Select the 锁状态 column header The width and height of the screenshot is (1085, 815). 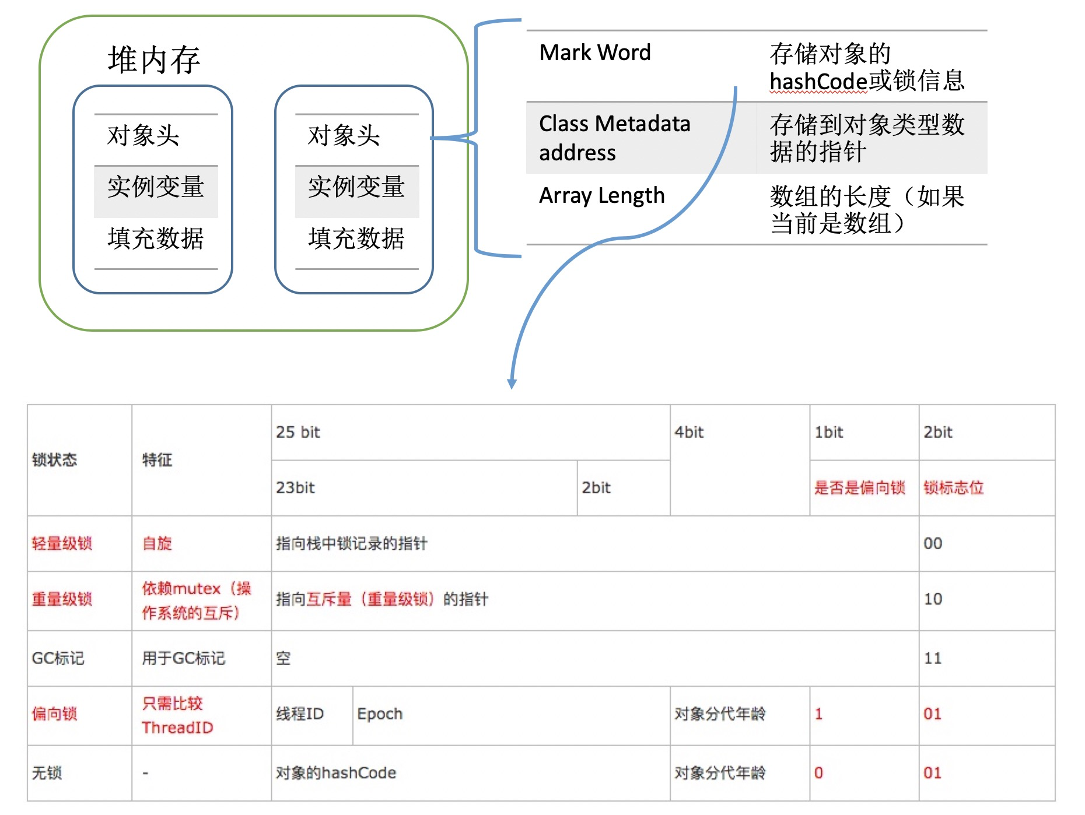(54, 460)
